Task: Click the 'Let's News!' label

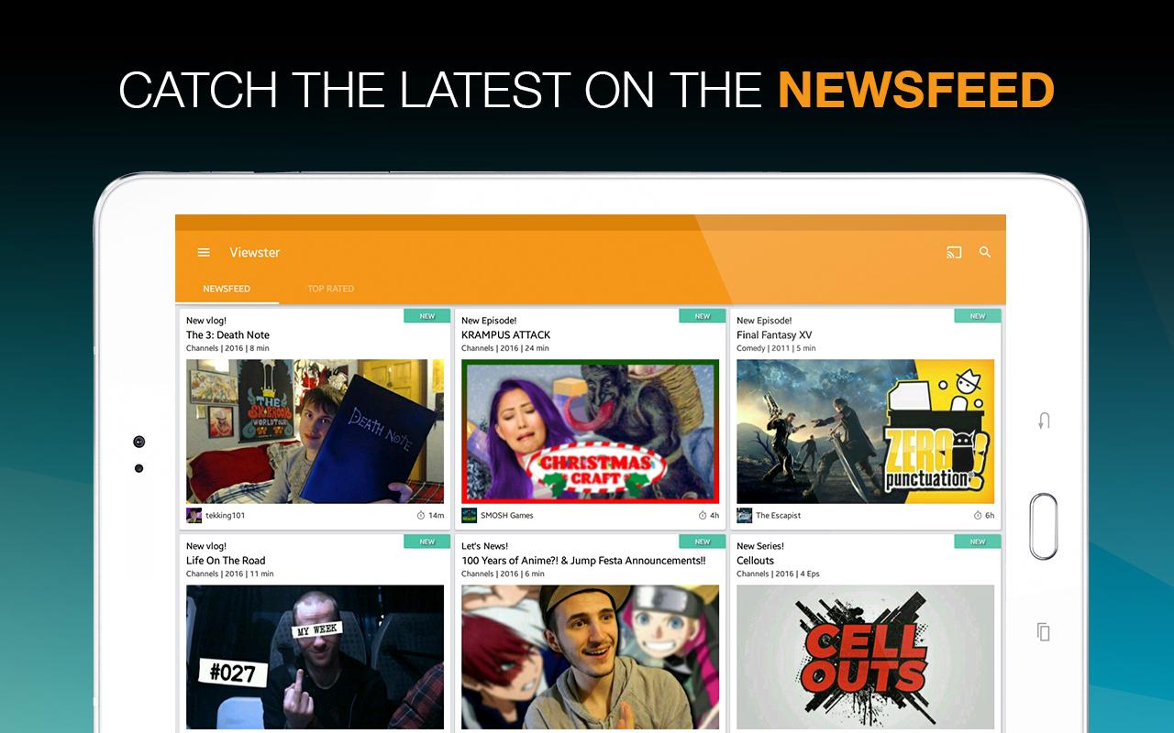Action: pos(484,546)
